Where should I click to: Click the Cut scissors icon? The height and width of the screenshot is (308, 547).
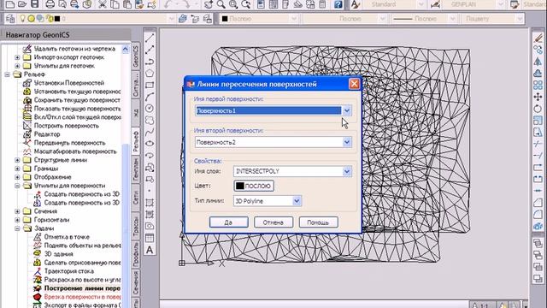pos(103,4)
